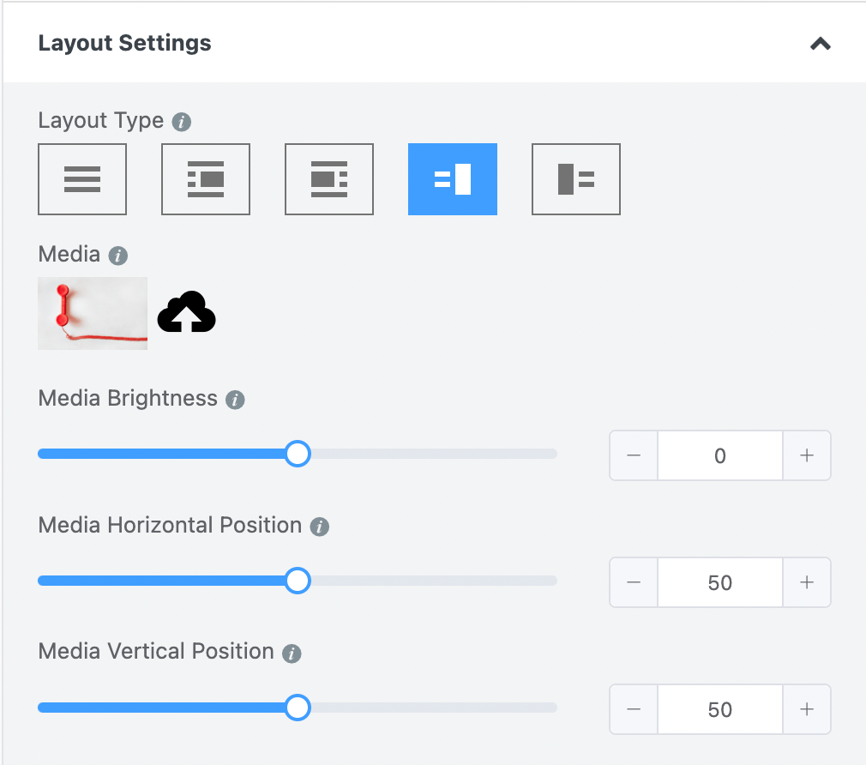Select layout with media inset left
The width and height of the screenshot is (866, 765).
click(329, 179)
